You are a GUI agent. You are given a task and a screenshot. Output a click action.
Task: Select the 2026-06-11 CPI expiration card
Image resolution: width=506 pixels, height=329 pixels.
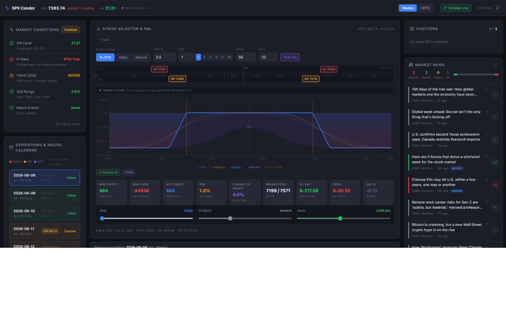(45, 231)
